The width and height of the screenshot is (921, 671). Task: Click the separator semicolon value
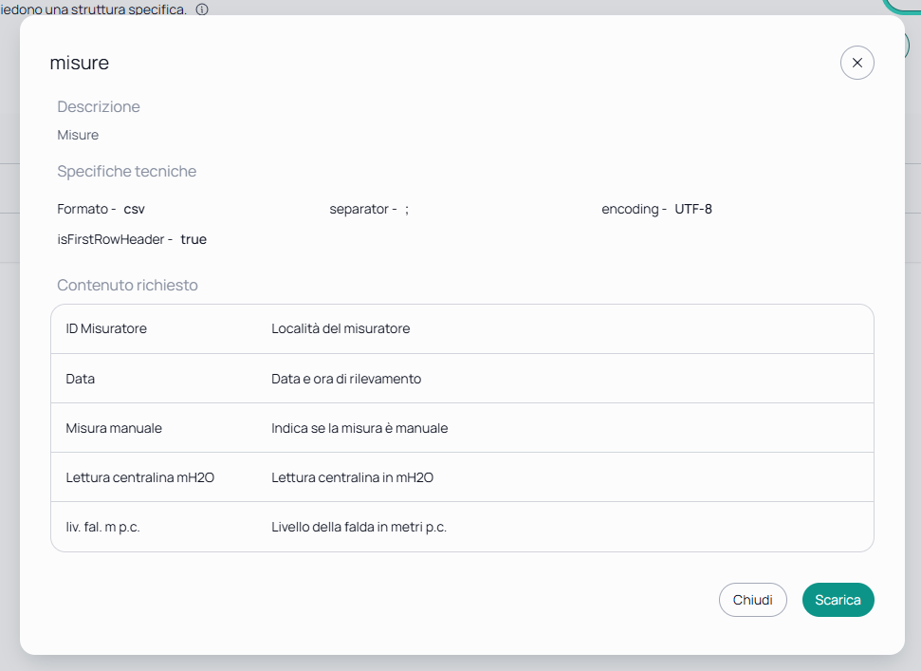click(x=407, y=209)
